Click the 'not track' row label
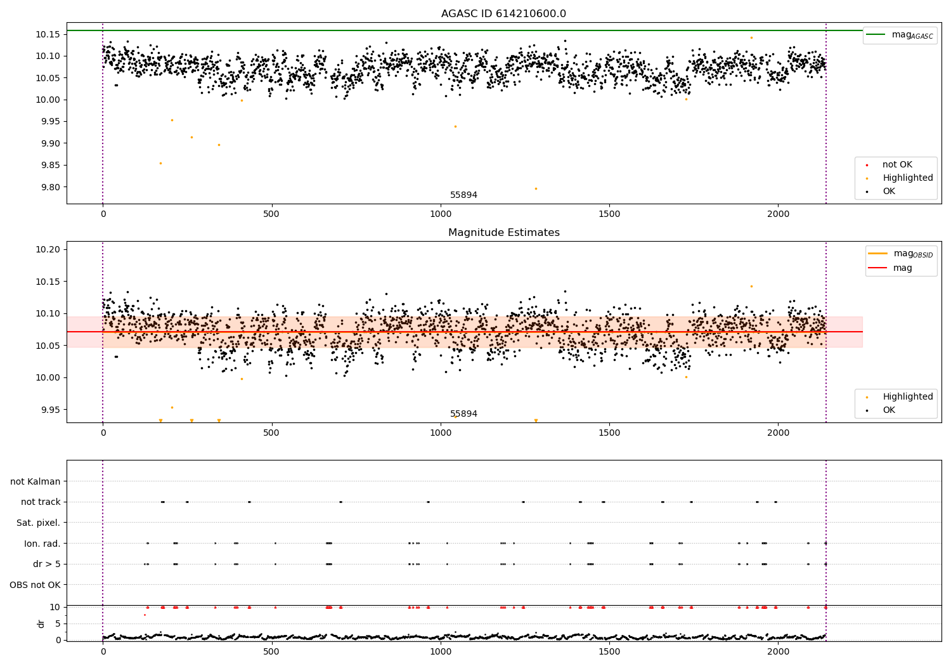This screenshot has height=666, width=951. coord(41,502)
